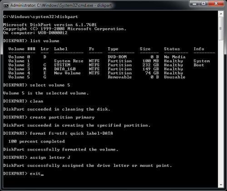Screen dimensions: 227x191
Task: Minimize the diskpart command window
Action: coord(195,4)
